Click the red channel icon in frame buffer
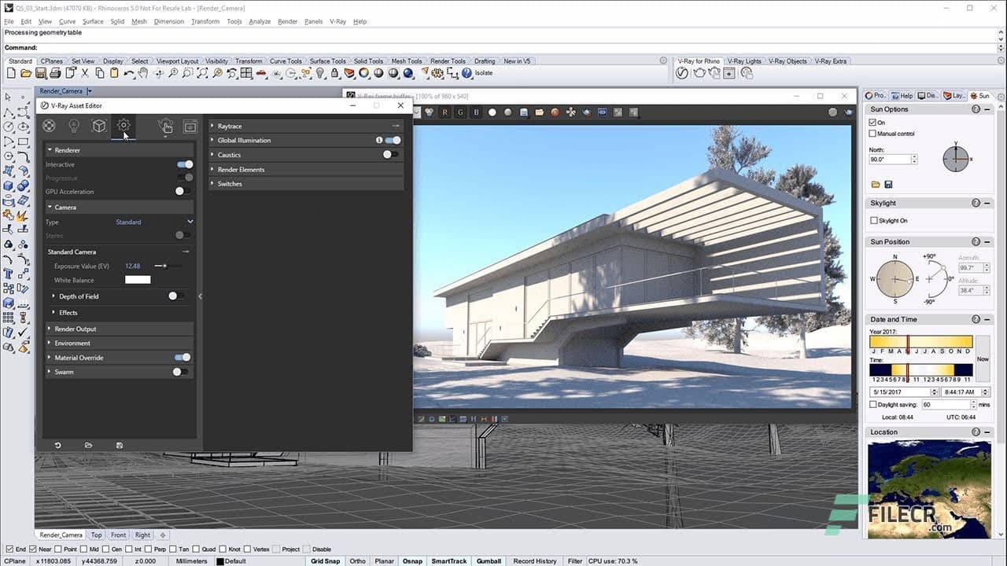The height and width of the screenshot is (566, 1007). click(444, 112)
